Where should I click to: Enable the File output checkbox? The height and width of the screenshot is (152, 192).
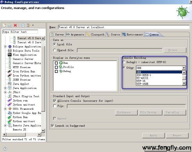pos(55,106)
